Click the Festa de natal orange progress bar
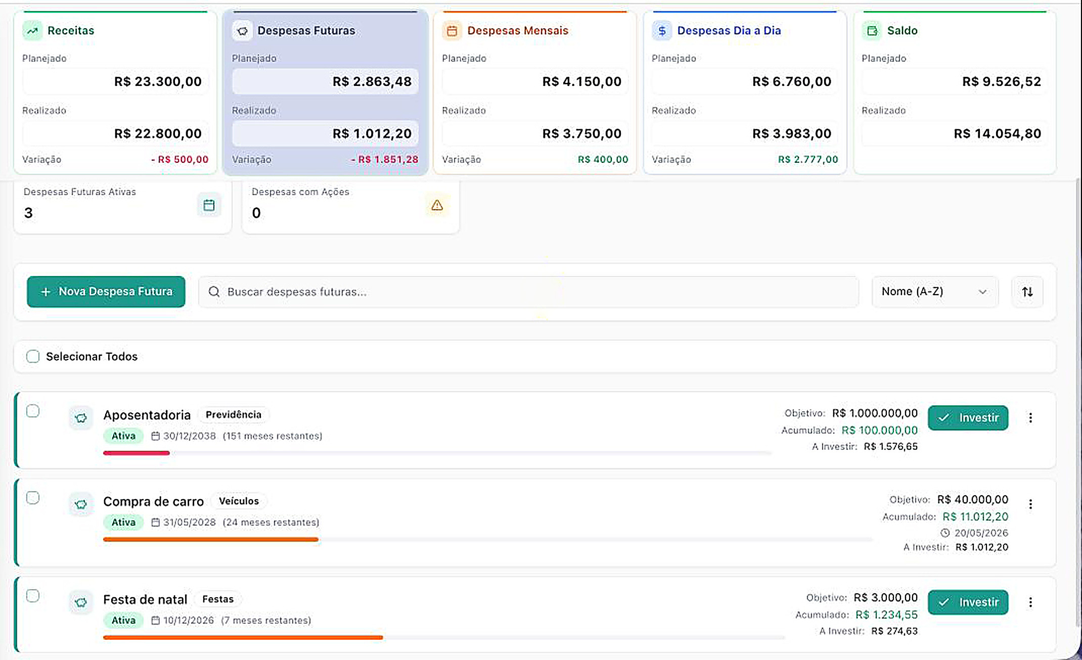 pos(243,638)
